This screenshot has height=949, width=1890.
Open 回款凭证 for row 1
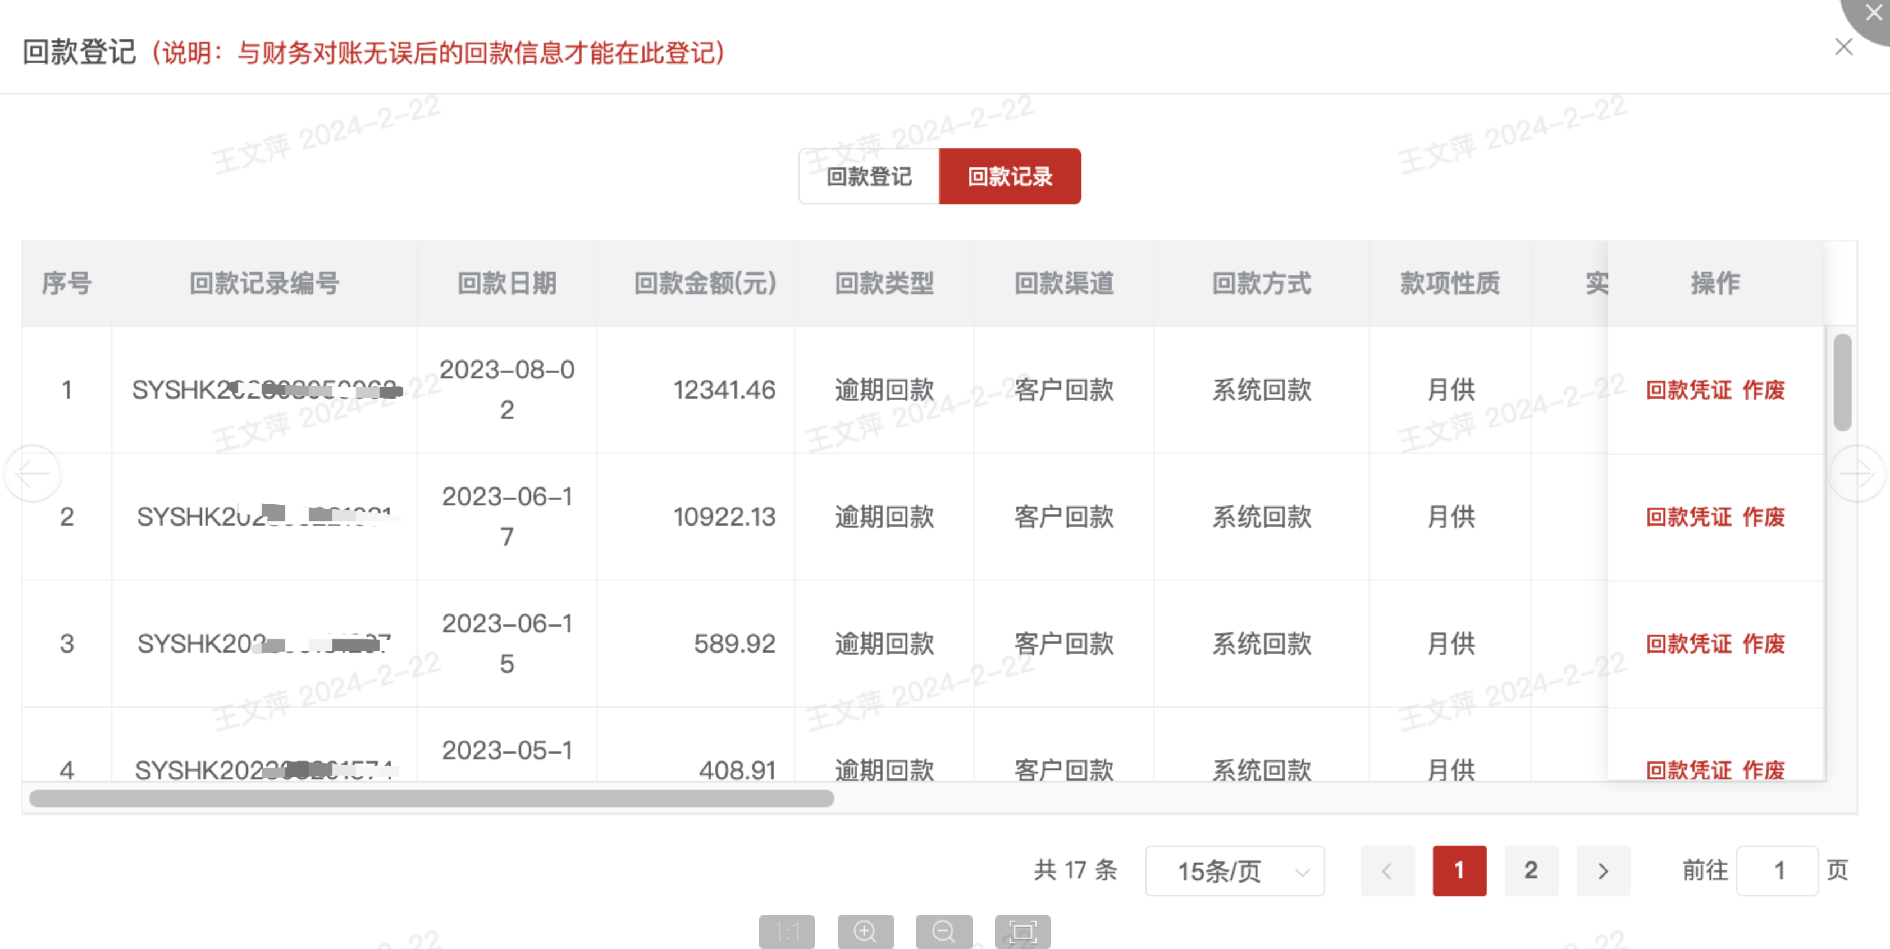1688,390
